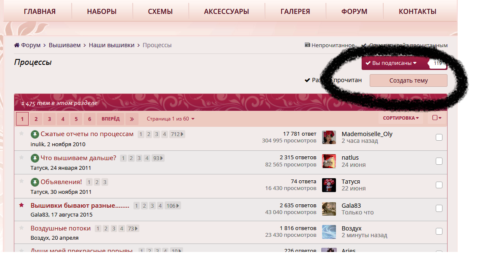Open the Галерея menu item
The height and width of the screenshot is (273, 485).
click(x=295, y=11)
